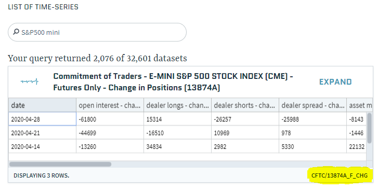Click the partially visible asset column header
The image size is (378, 190).
pyautogui.click(x=360, y=105)
